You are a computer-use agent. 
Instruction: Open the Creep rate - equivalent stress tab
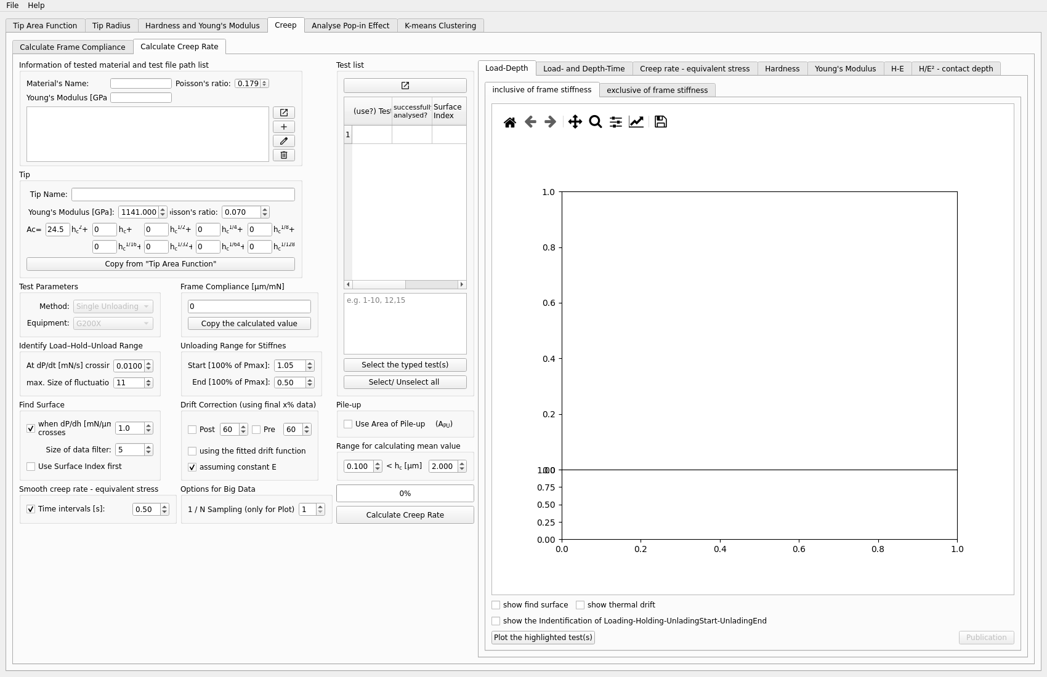tap(694, 69)
